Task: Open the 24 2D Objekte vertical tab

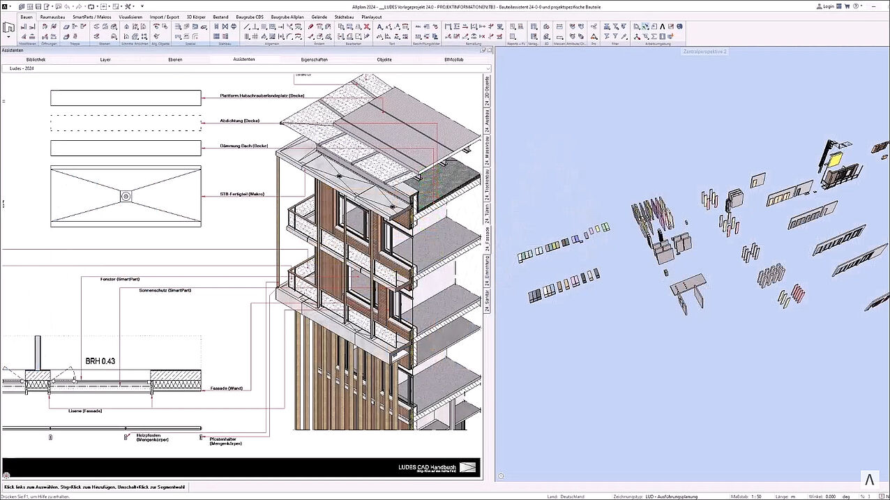Action: pyautogui.click(x=487, y=93)
